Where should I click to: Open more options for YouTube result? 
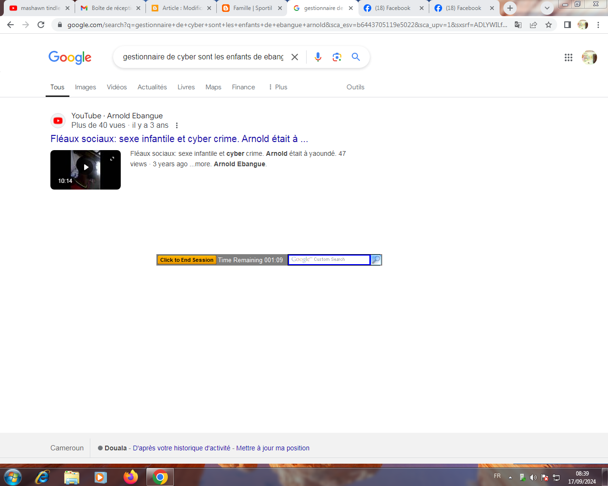(x=177, y=125)
